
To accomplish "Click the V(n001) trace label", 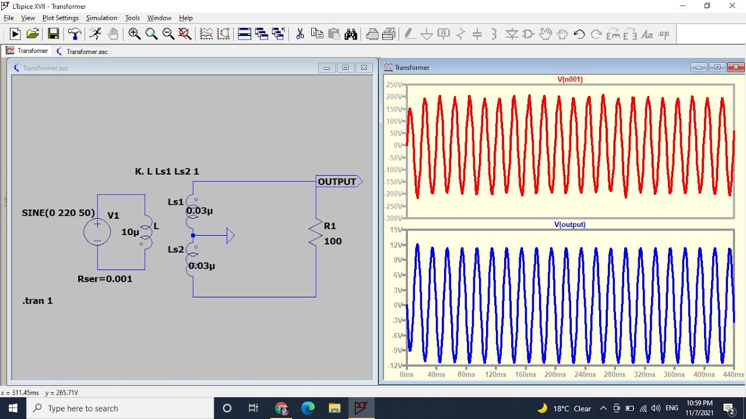I will tap(570, 79).
